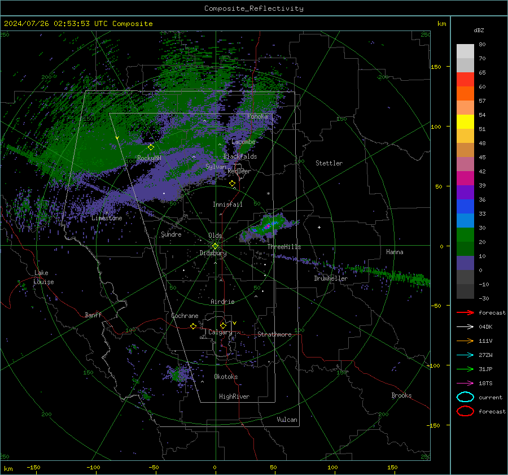Pick the green 31JP arrow legend icon

[465, 369]
